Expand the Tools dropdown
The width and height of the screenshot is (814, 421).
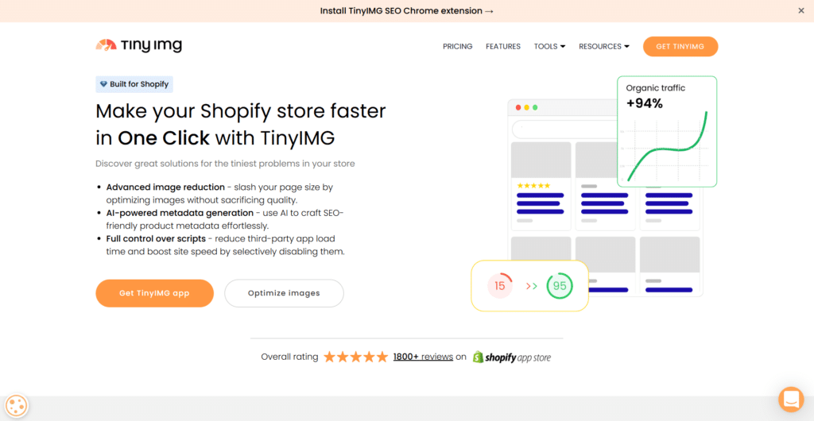(549, 46)
